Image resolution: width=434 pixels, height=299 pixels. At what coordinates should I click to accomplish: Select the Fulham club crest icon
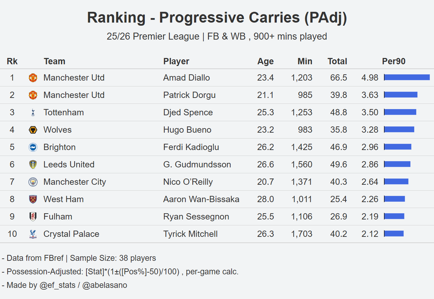pos(33,217)
